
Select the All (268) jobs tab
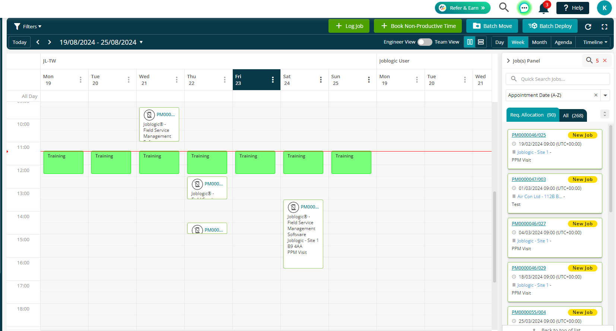point(573,115)
